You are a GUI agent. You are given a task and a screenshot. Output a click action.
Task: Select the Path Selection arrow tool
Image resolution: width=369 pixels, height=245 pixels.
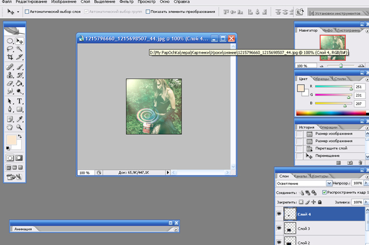(10, 101)
